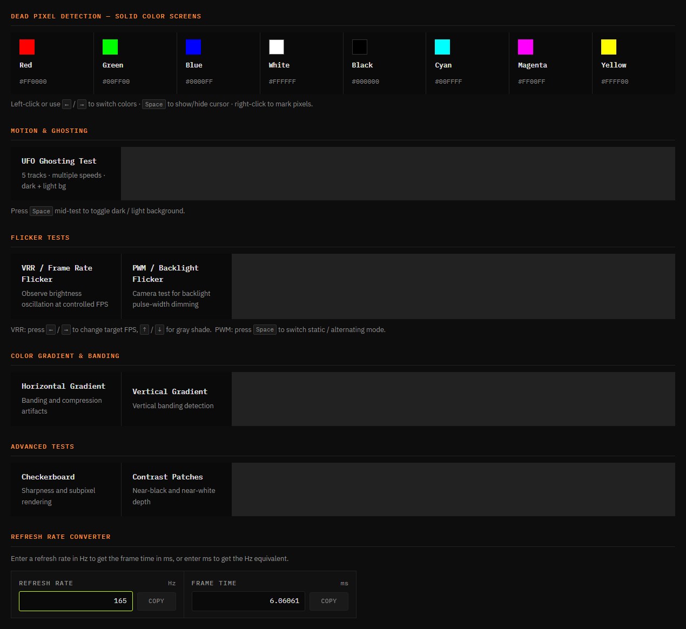This screenshot has height=629, width=686.
Task: Open the Blue solid color screen label
Action: (194, 65)
